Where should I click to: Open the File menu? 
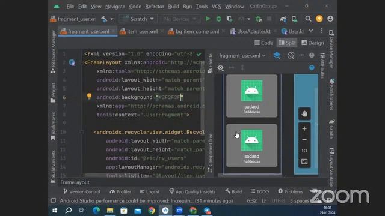pyautogui.click(x=70, y=7)
